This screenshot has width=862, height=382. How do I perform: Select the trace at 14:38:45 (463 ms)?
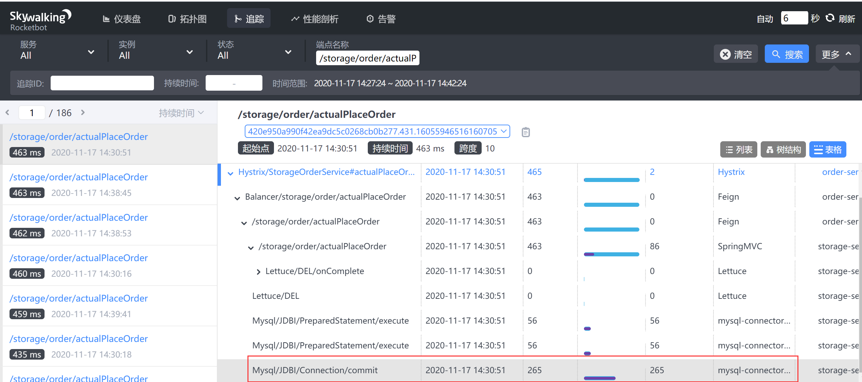pos(110,184)
